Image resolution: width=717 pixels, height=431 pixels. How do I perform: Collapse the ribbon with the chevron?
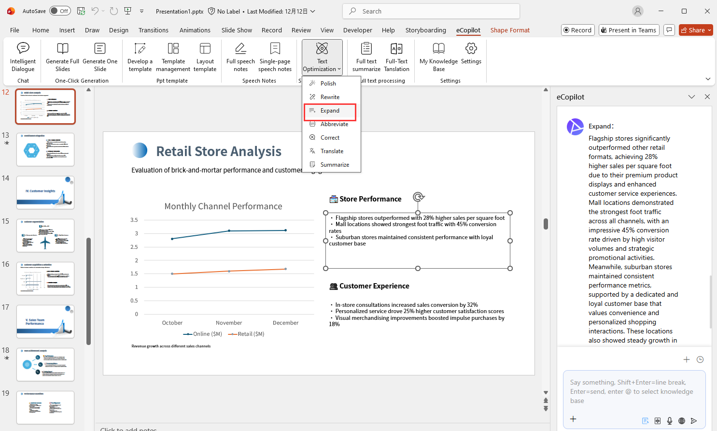coord(708,79)
